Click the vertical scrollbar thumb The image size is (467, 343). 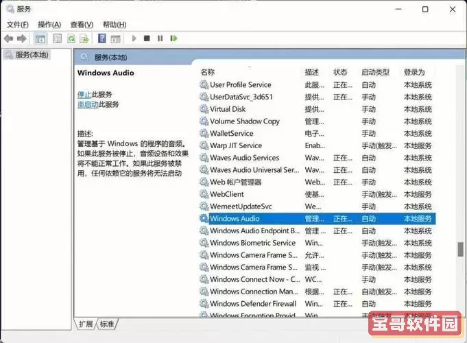tap(461, 250)
